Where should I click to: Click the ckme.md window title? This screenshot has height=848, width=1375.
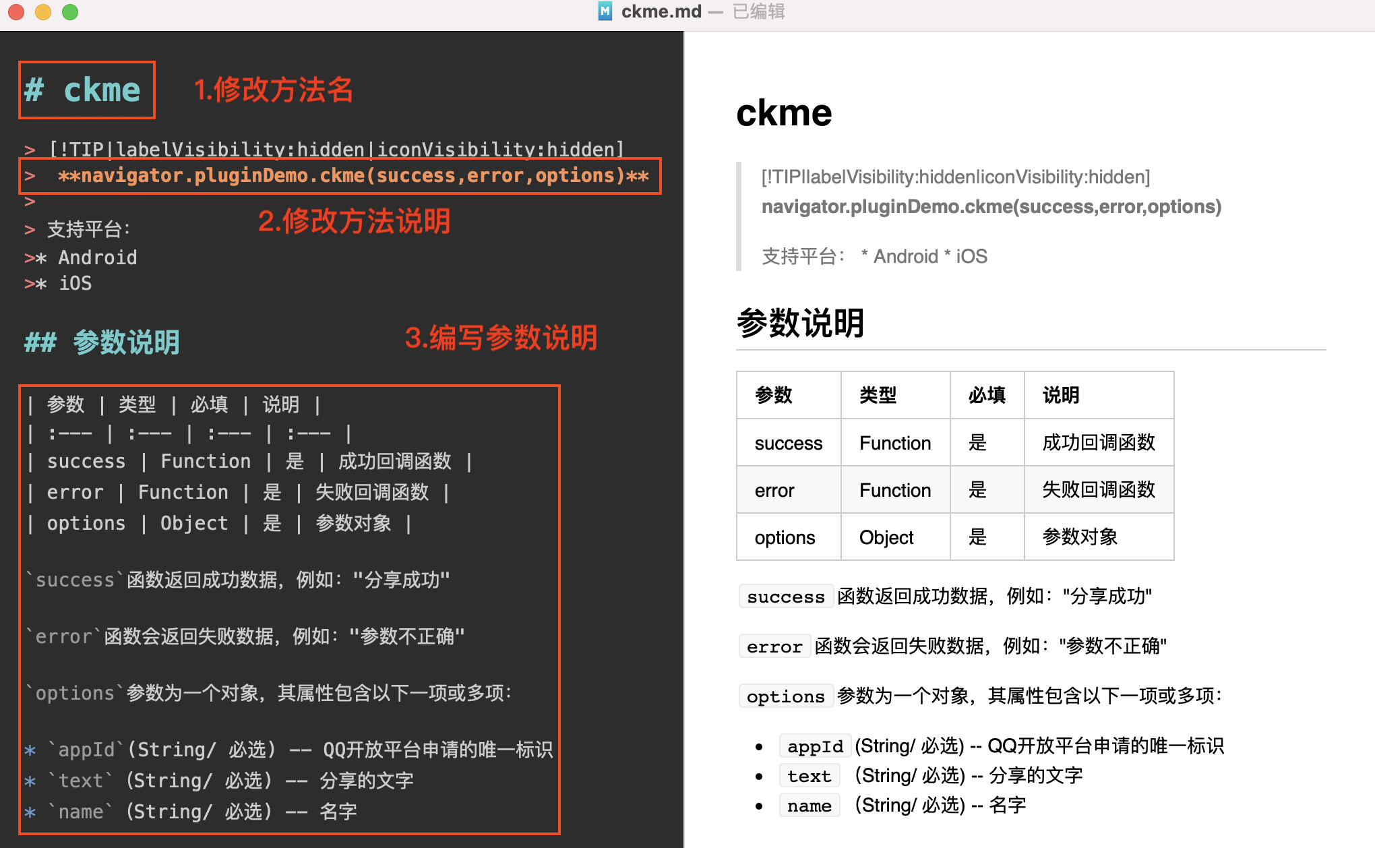(x=661, y=11)
